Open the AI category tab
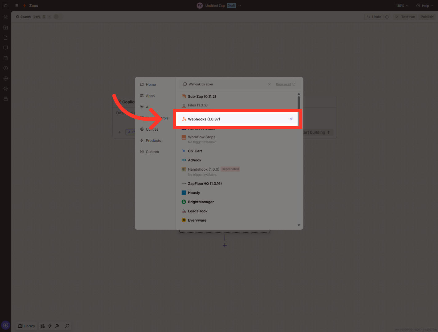This screenshot has width=438, height=332. [145, 107]
